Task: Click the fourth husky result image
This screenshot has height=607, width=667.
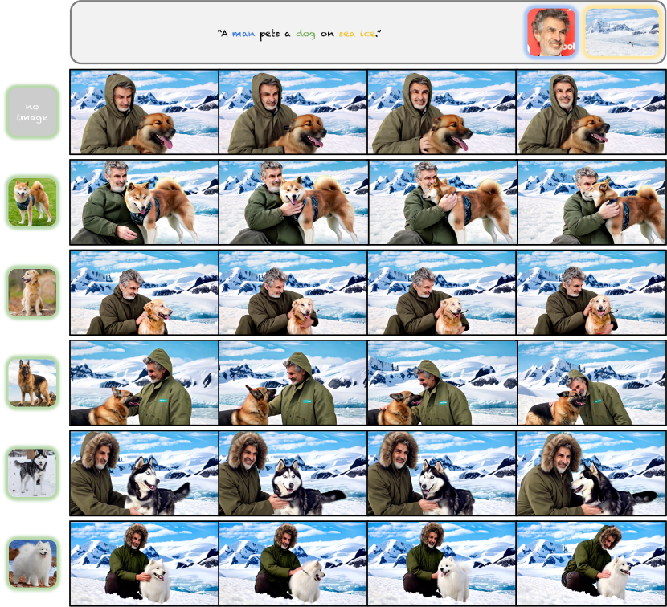Action: click(591, 473)
